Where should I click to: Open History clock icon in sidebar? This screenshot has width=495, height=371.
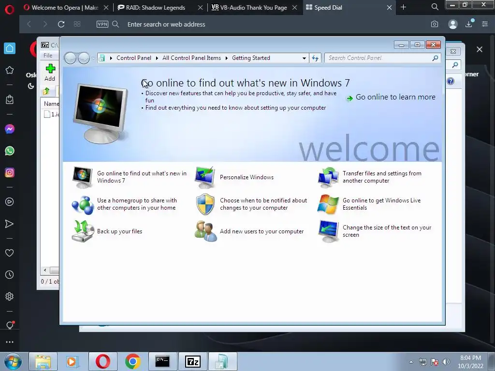[10, 275]
